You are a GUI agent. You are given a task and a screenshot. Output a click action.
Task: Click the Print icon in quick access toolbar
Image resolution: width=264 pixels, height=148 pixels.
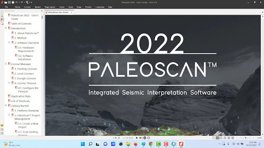13,2
